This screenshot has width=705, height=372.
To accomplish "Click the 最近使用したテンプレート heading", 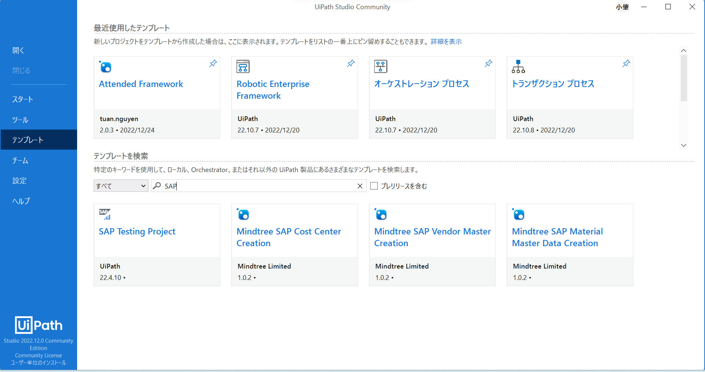I will tap(131, 28).
